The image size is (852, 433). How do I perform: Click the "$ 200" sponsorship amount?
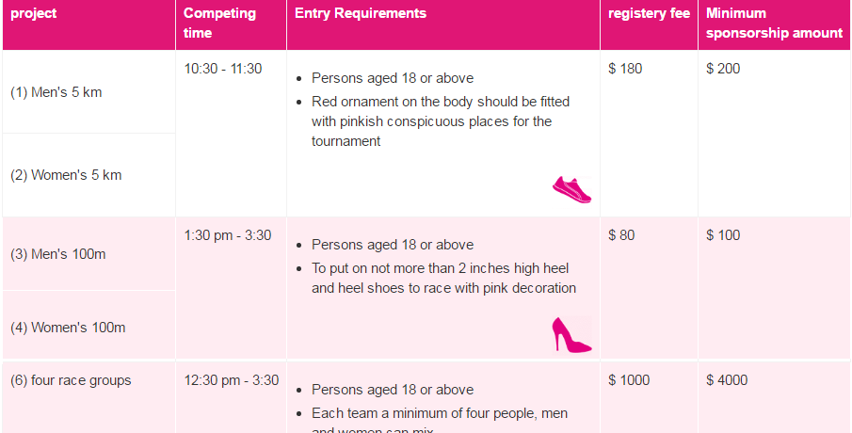point(723,69)
